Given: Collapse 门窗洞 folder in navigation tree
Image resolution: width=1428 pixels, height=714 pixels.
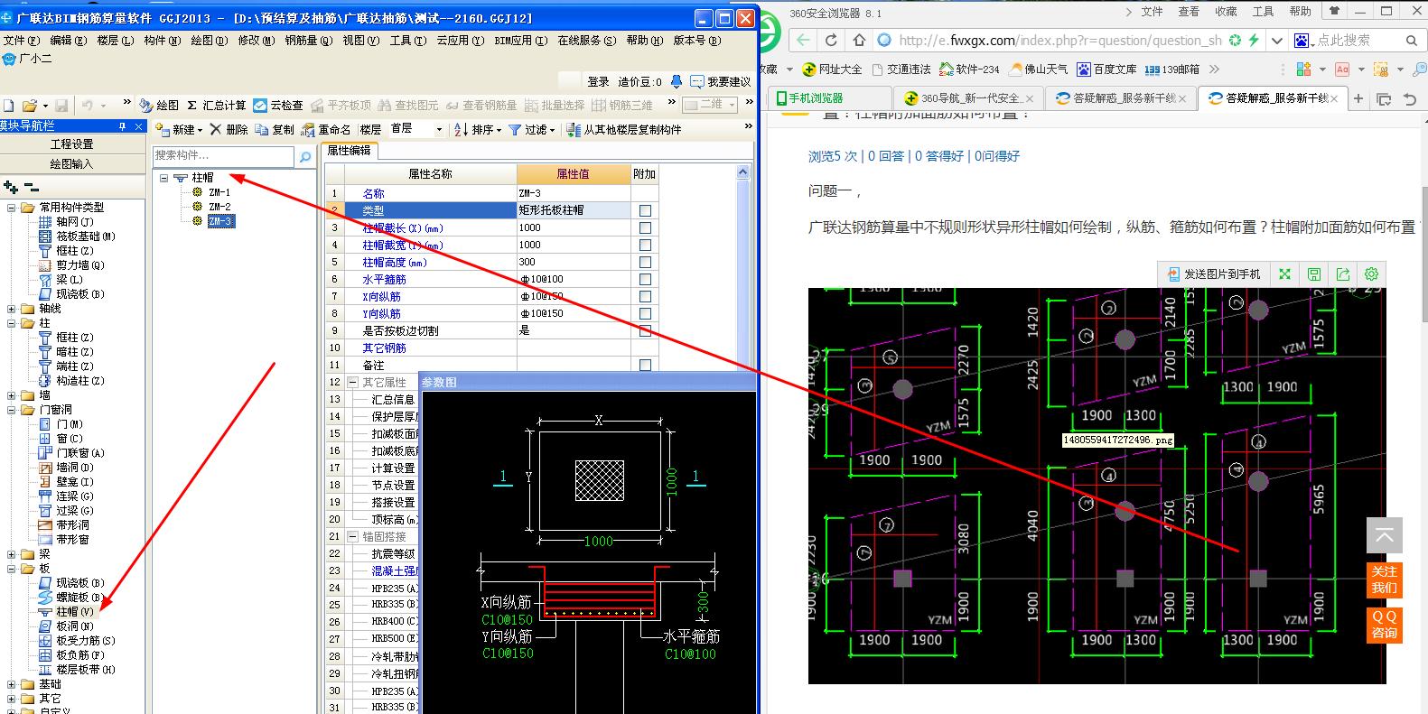Looking at the screenshot, I should (12, 410).
